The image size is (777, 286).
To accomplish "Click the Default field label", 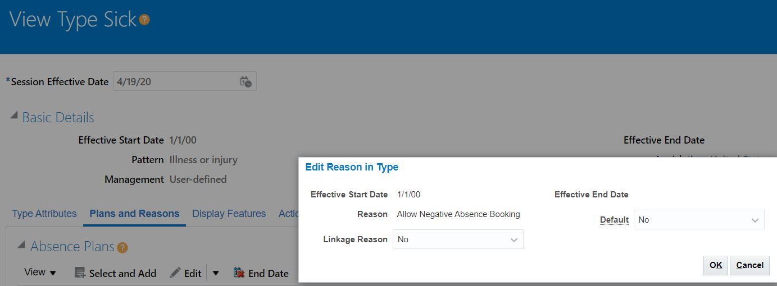I will coord(614,220).
